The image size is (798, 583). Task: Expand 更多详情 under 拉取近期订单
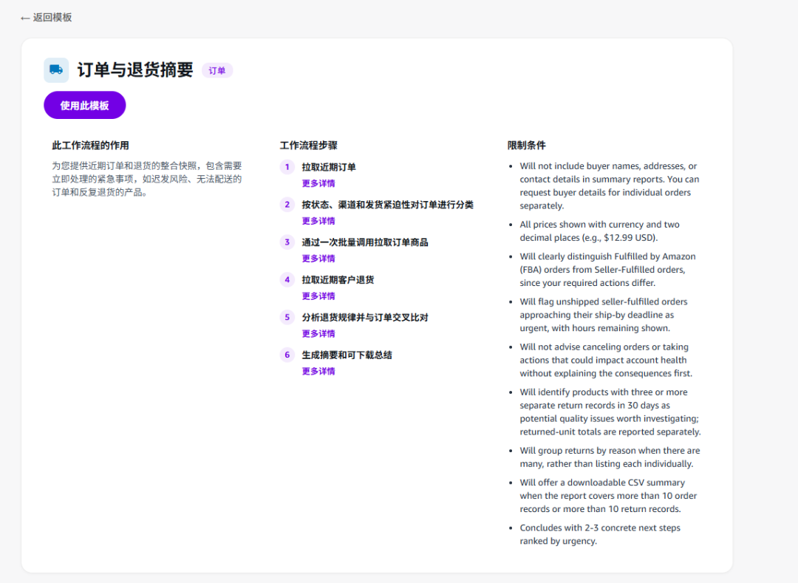[x=318, y=183]
